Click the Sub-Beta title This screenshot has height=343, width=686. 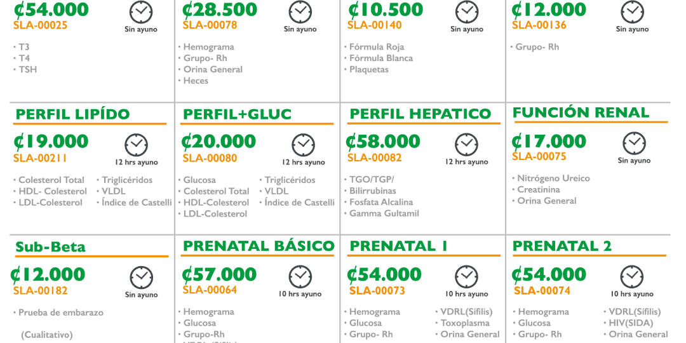click(50, 247)
